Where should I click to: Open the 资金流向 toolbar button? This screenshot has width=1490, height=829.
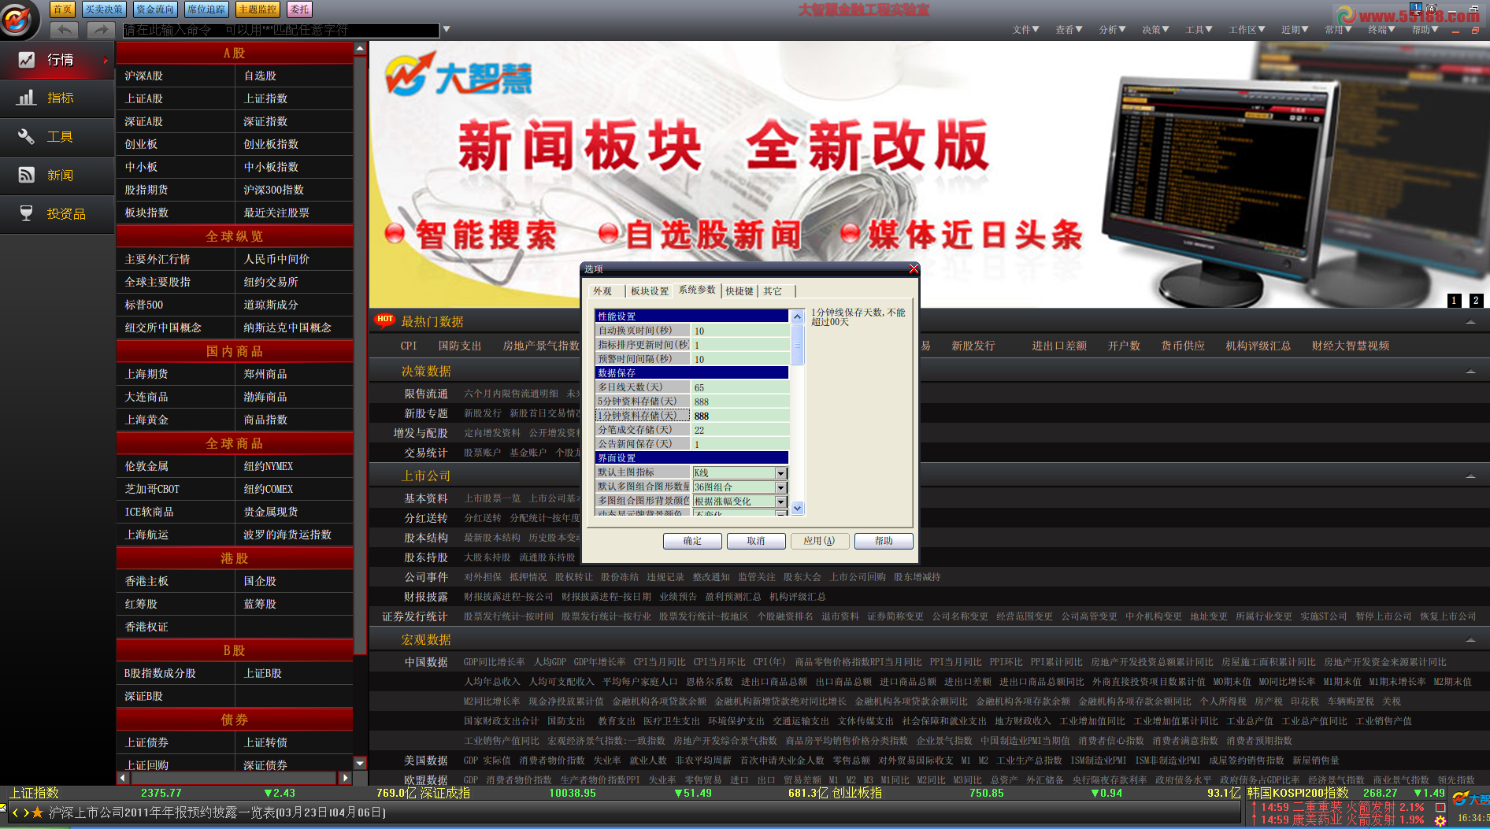155,9
